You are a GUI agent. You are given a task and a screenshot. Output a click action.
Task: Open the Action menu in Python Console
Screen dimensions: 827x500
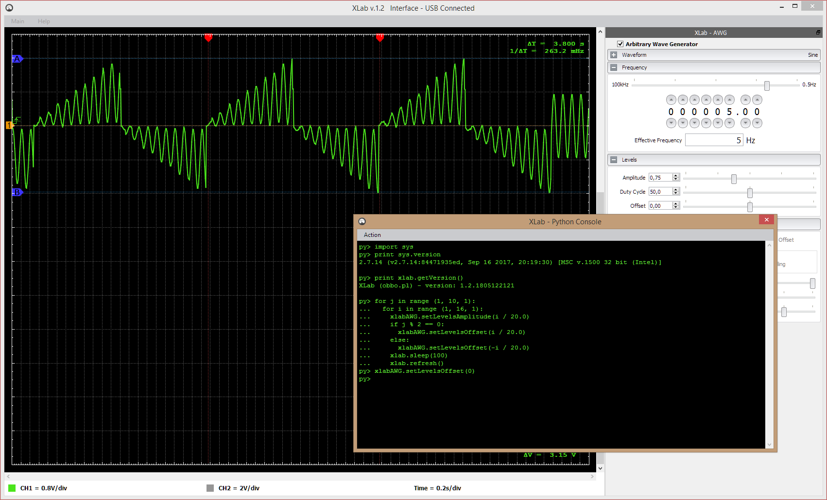click(x=372, y=235)
